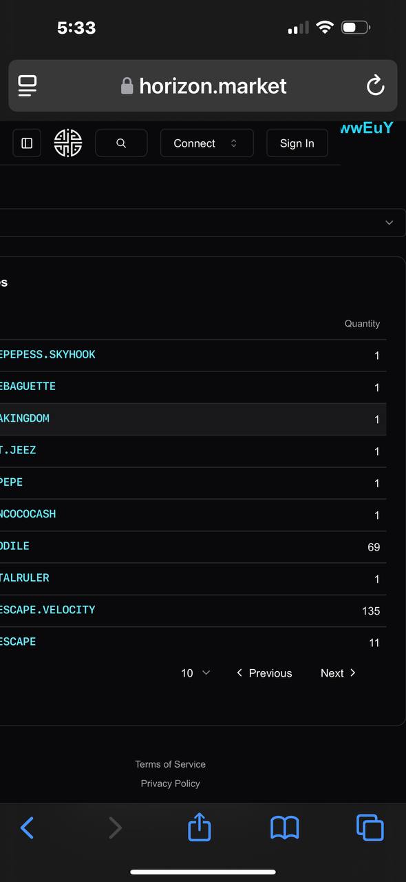Tap the horizon.market address field
Screen dimensions: 406x882
pos(203,85)
